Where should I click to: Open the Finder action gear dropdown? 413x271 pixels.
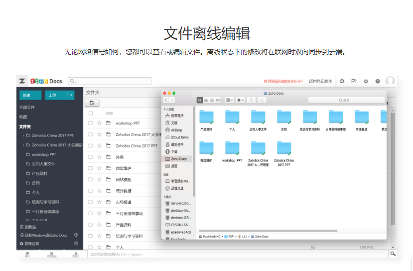(x=241, y=100)
